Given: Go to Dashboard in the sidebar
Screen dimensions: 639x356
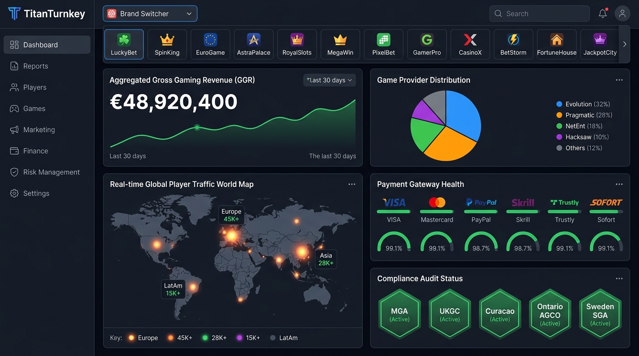Looking at the screenshot, I should point(47,45).
